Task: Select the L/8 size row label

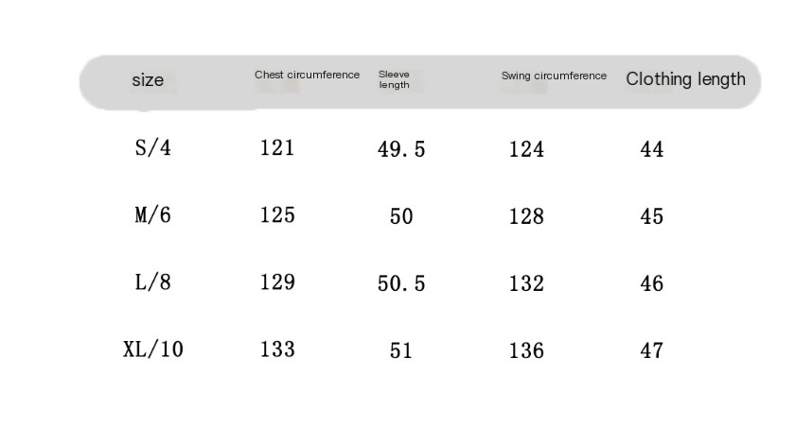Action: [152, 282]
